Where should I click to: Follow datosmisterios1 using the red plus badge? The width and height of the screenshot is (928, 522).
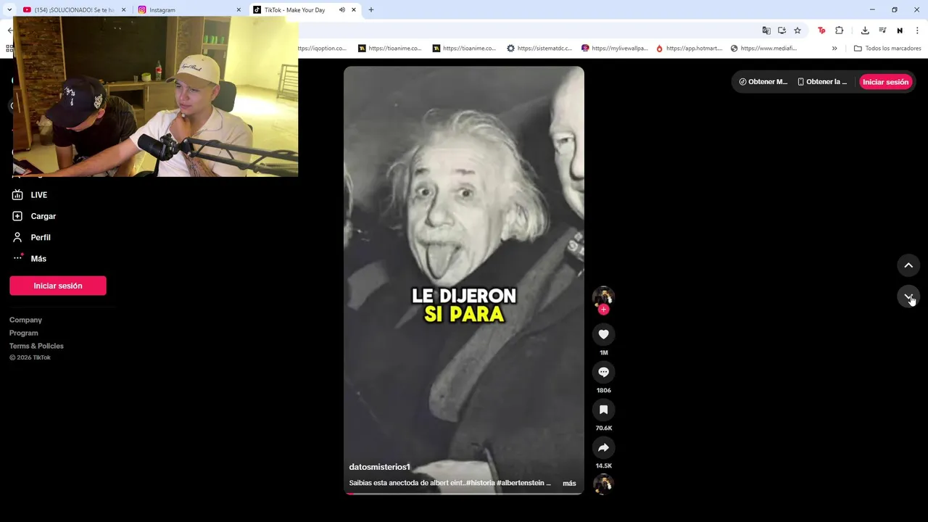click(603, 310)
